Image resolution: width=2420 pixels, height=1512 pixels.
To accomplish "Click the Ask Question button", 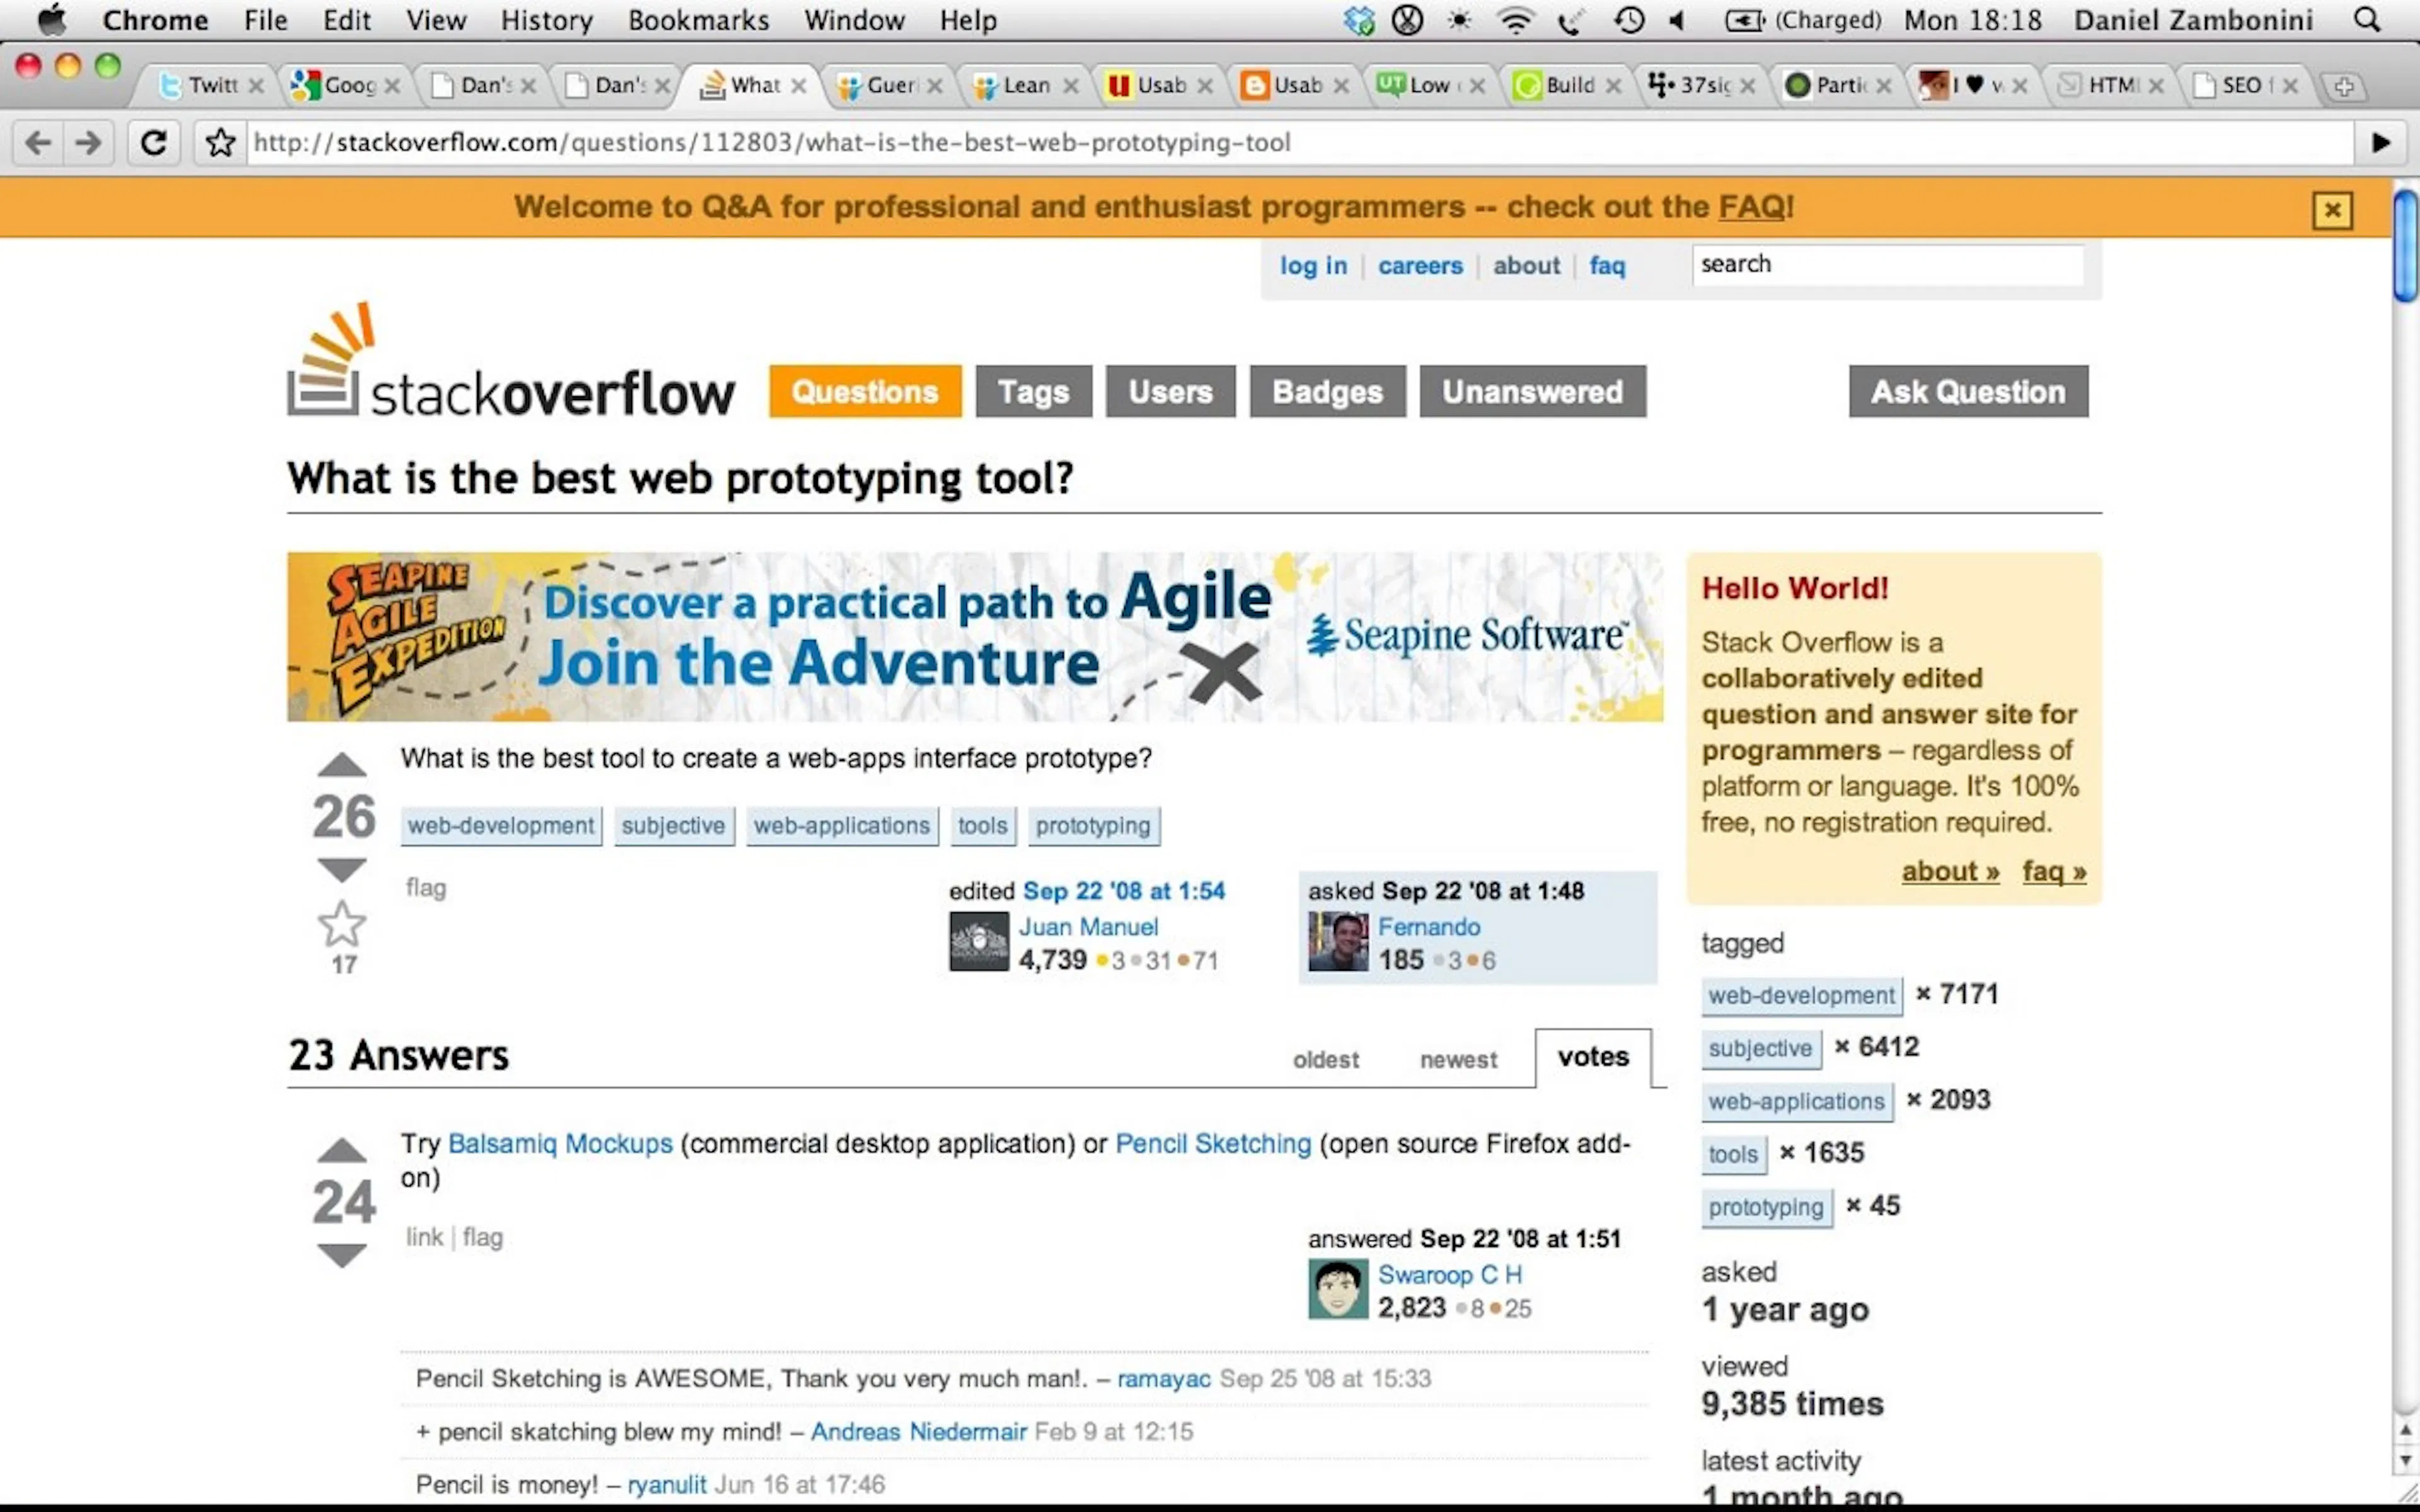I will 1968,391.
